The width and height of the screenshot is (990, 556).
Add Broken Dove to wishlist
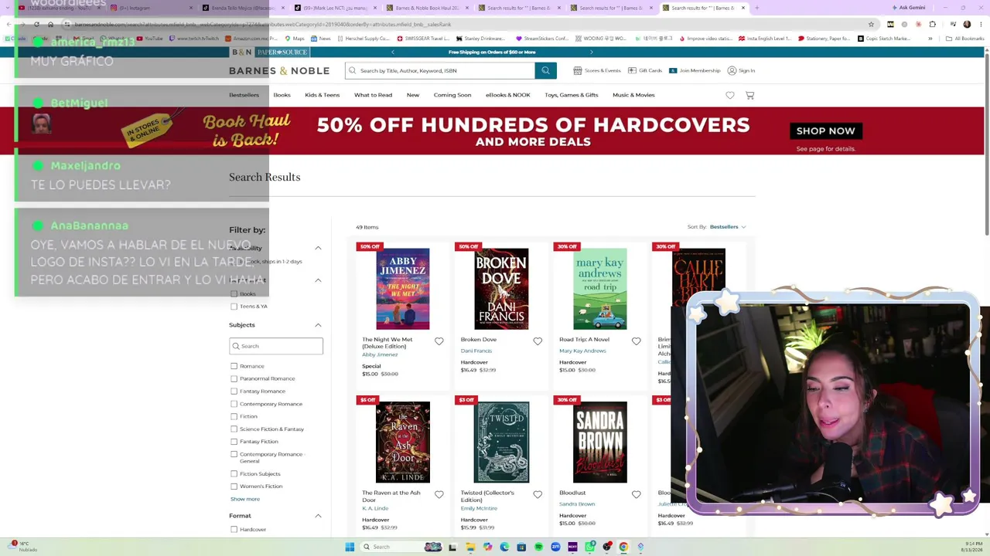(x=538, y=341)
